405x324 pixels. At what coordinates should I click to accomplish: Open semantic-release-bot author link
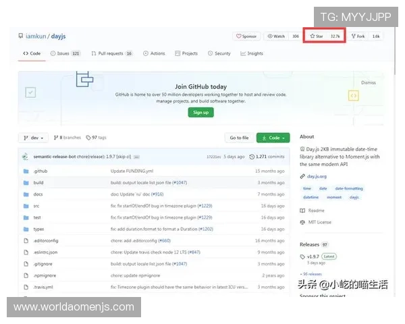[x=55, y=157]
